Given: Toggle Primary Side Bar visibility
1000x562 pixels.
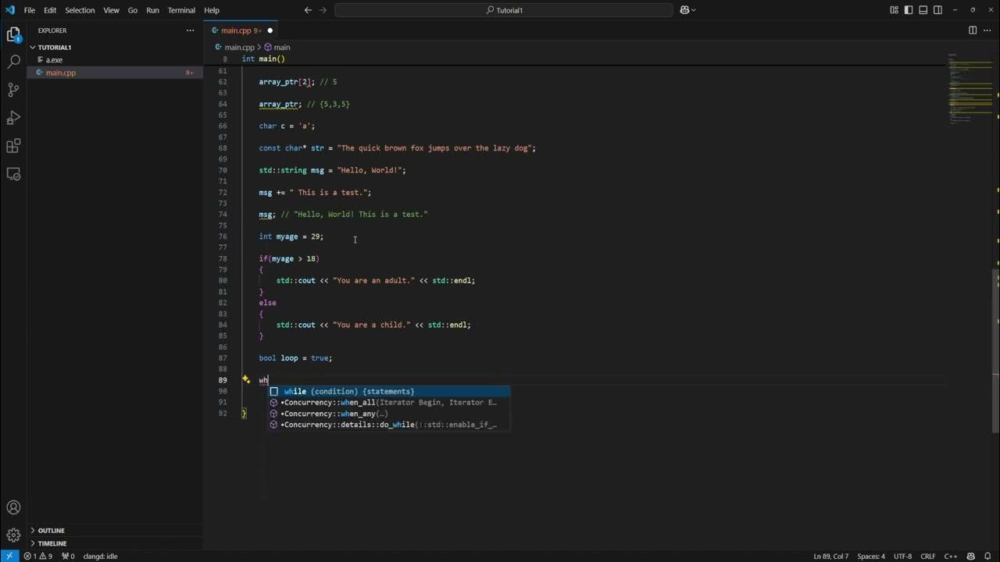Looking at the screenshot, I should click(x=909, y=10).
